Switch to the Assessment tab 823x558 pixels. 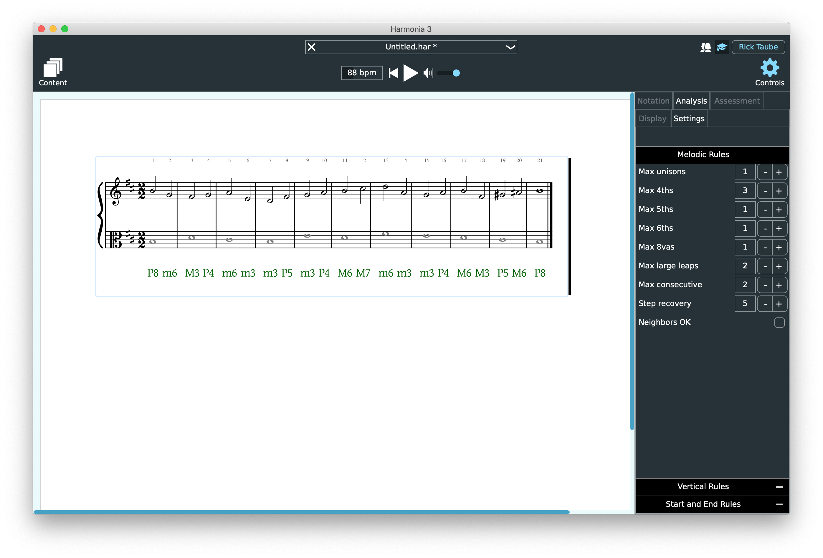coord(737,101)
